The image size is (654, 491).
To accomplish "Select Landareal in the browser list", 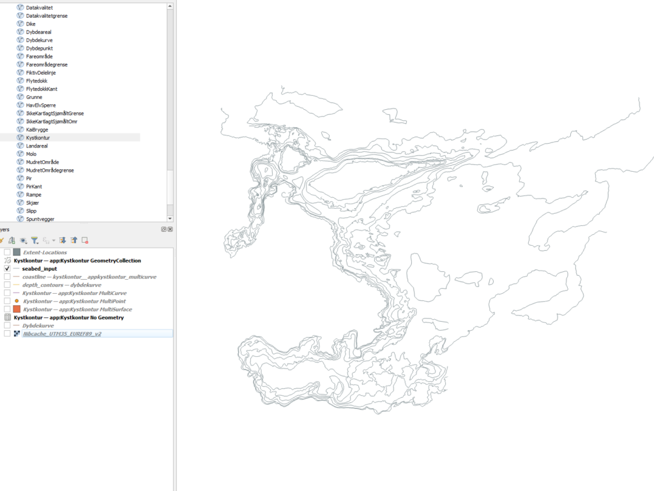I will pyautogui.click(x=36, y=146).
